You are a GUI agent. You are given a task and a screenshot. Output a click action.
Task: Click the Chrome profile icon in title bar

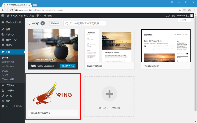172,2
